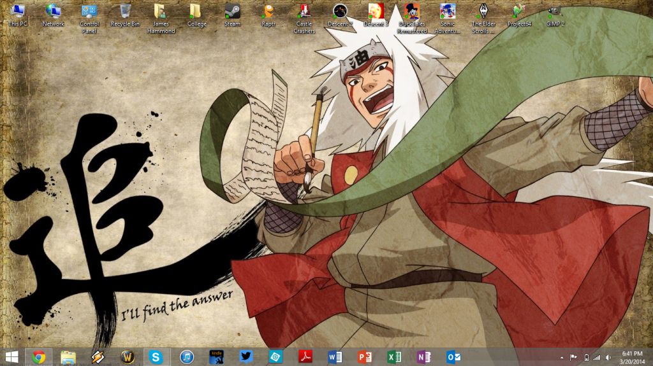Select the Project64 desktop shortcut

[x=519, y=16]
